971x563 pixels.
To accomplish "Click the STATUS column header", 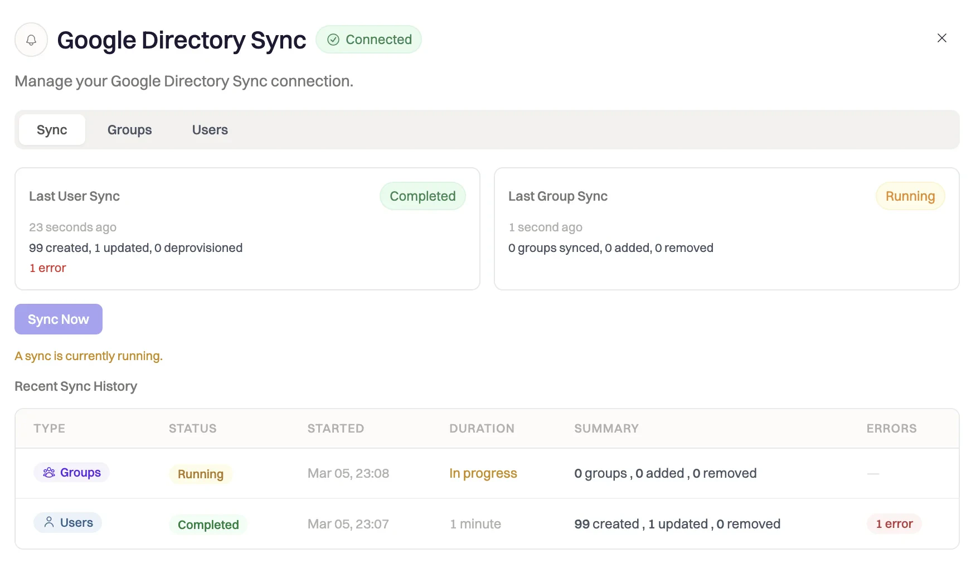I will click(x=192, y=428).
